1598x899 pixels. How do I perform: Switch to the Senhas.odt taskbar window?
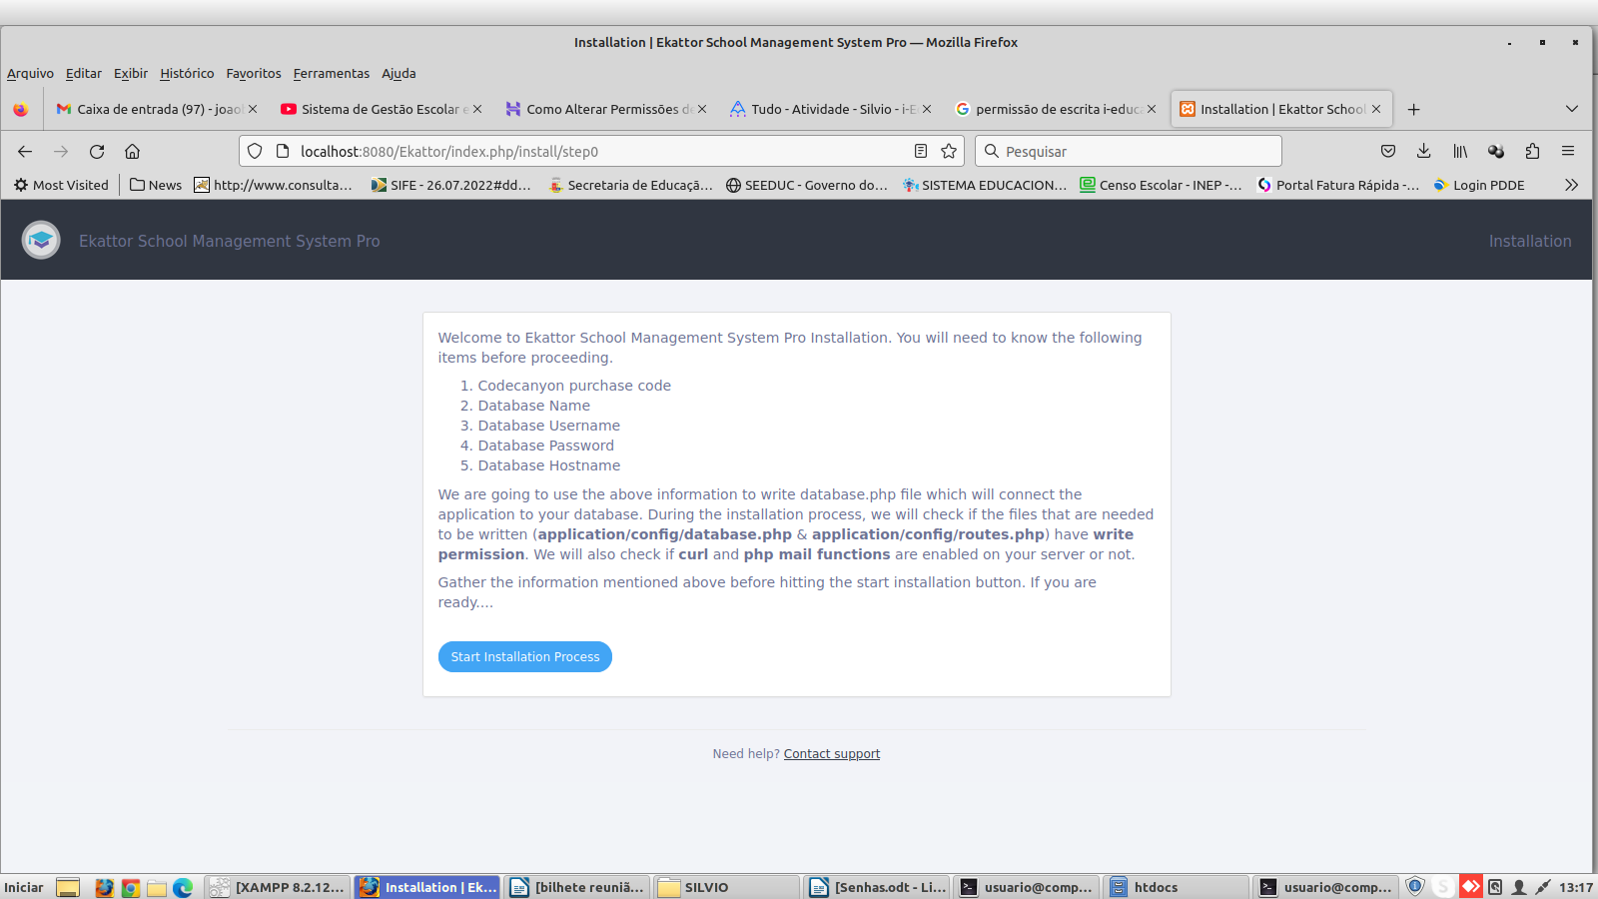pos(877,887)
